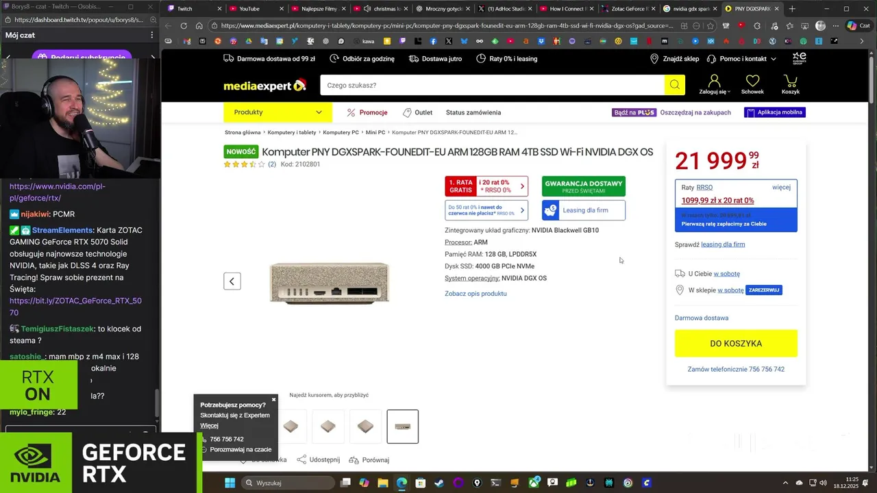
Task: Open a new browser tab with plus
Action: [792, 9]
